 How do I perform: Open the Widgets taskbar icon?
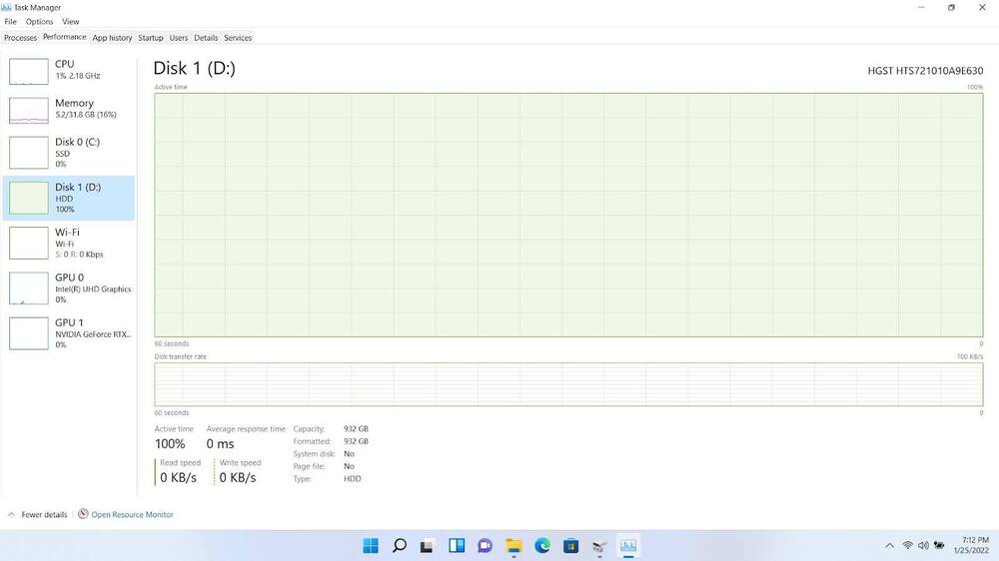[x=457, y=546]
